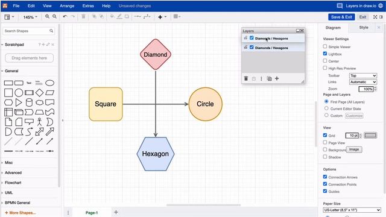The width and height of the screenshot is (386, 217).
Task: Disable Connection Arrows checkbox
Action: pos(325,177)
